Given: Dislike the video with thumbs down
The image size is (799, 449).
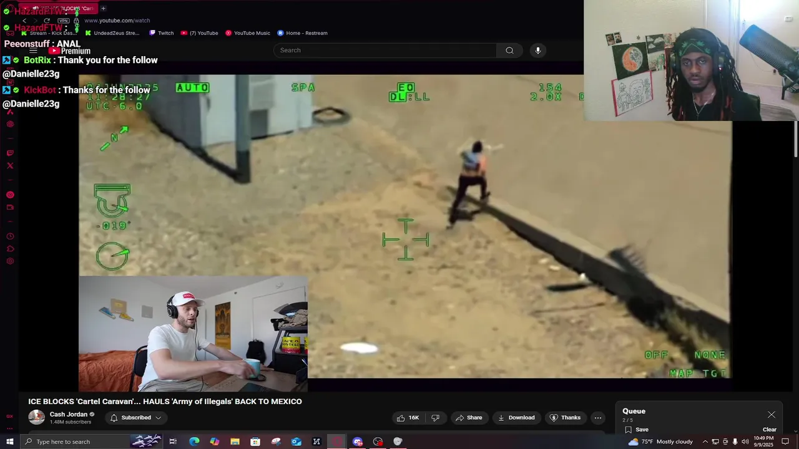Looking at the screenshot, I should pyautogui.click(x=436, y=417).
